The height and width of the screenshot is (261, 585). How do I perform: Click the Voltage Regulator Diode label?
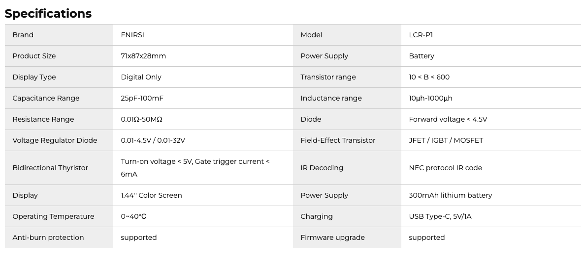55,140
